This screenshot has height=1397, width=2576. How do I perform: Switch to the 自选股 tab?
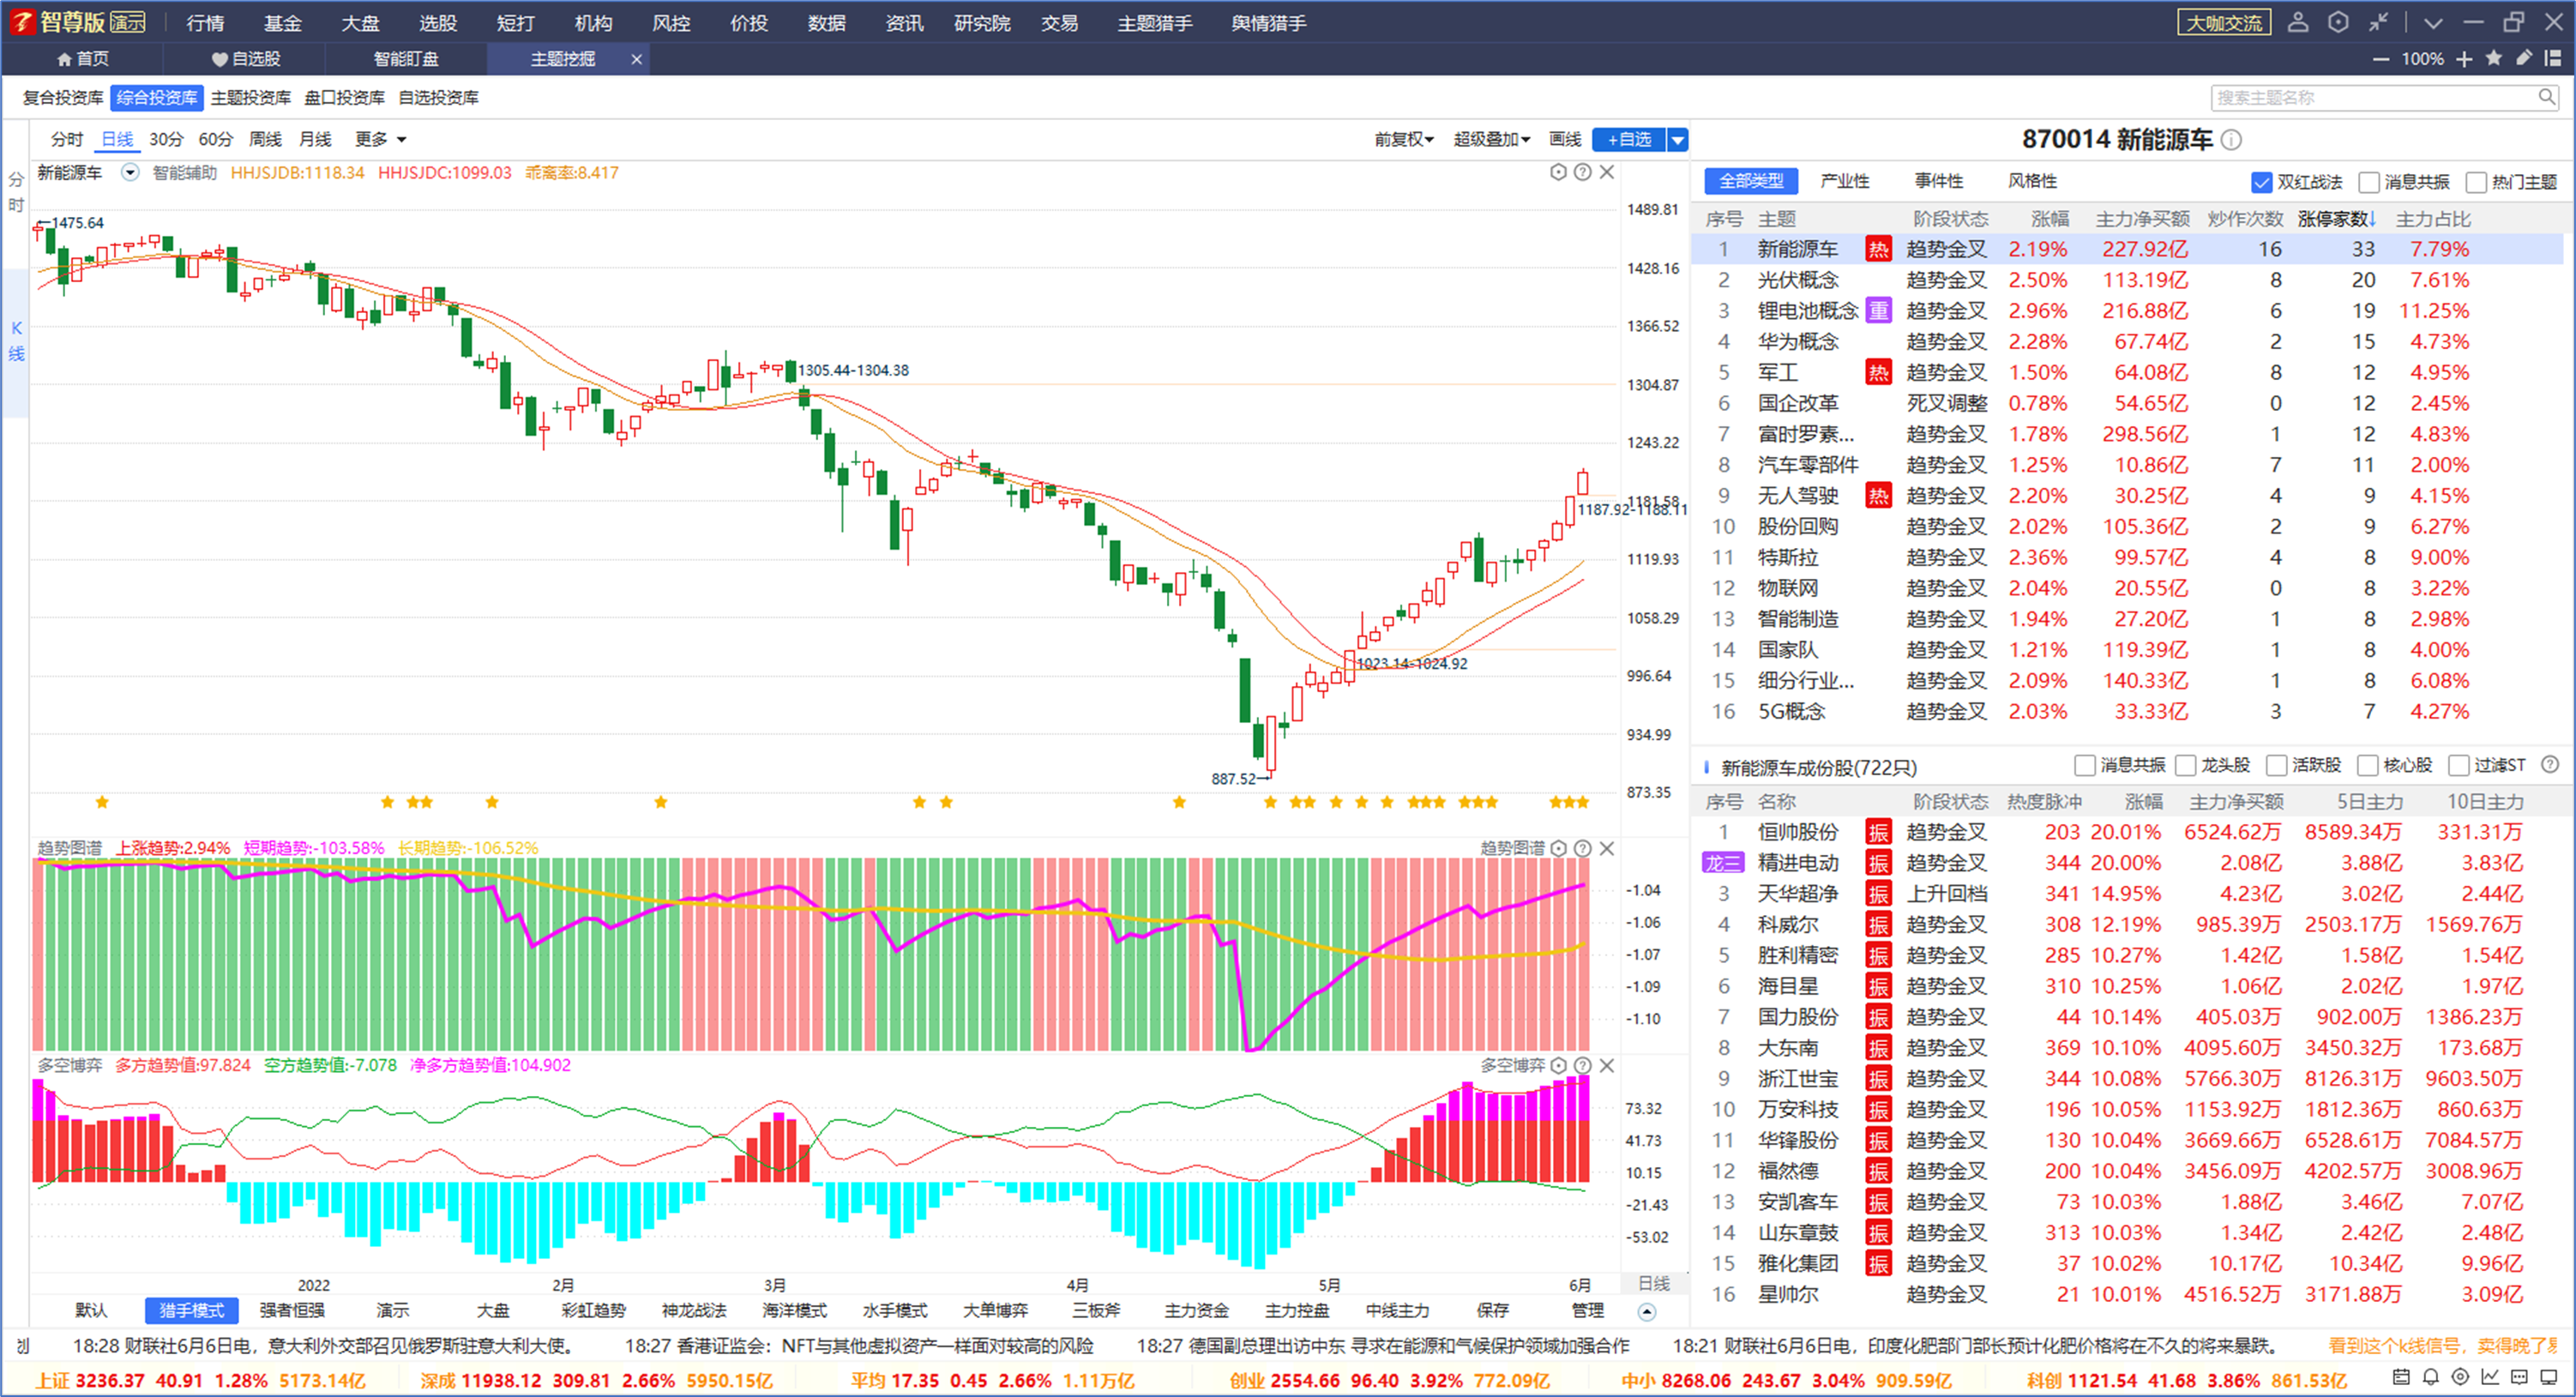coord(246,59)
